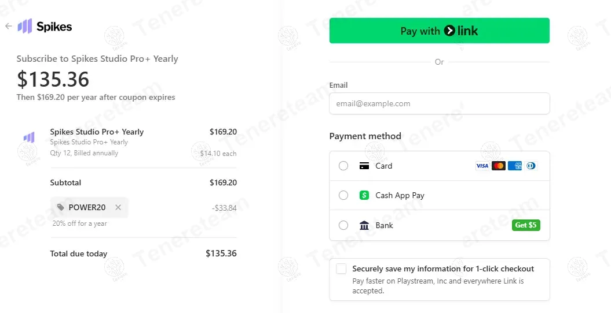Click the green Cash App icon
The image size is (611, 313).
pyautogui.click(x=364, y=195)
